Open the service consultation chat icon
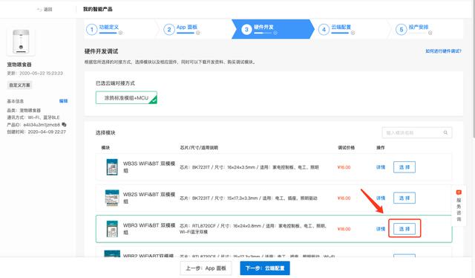The image size is (475, 278). (459, 192)
